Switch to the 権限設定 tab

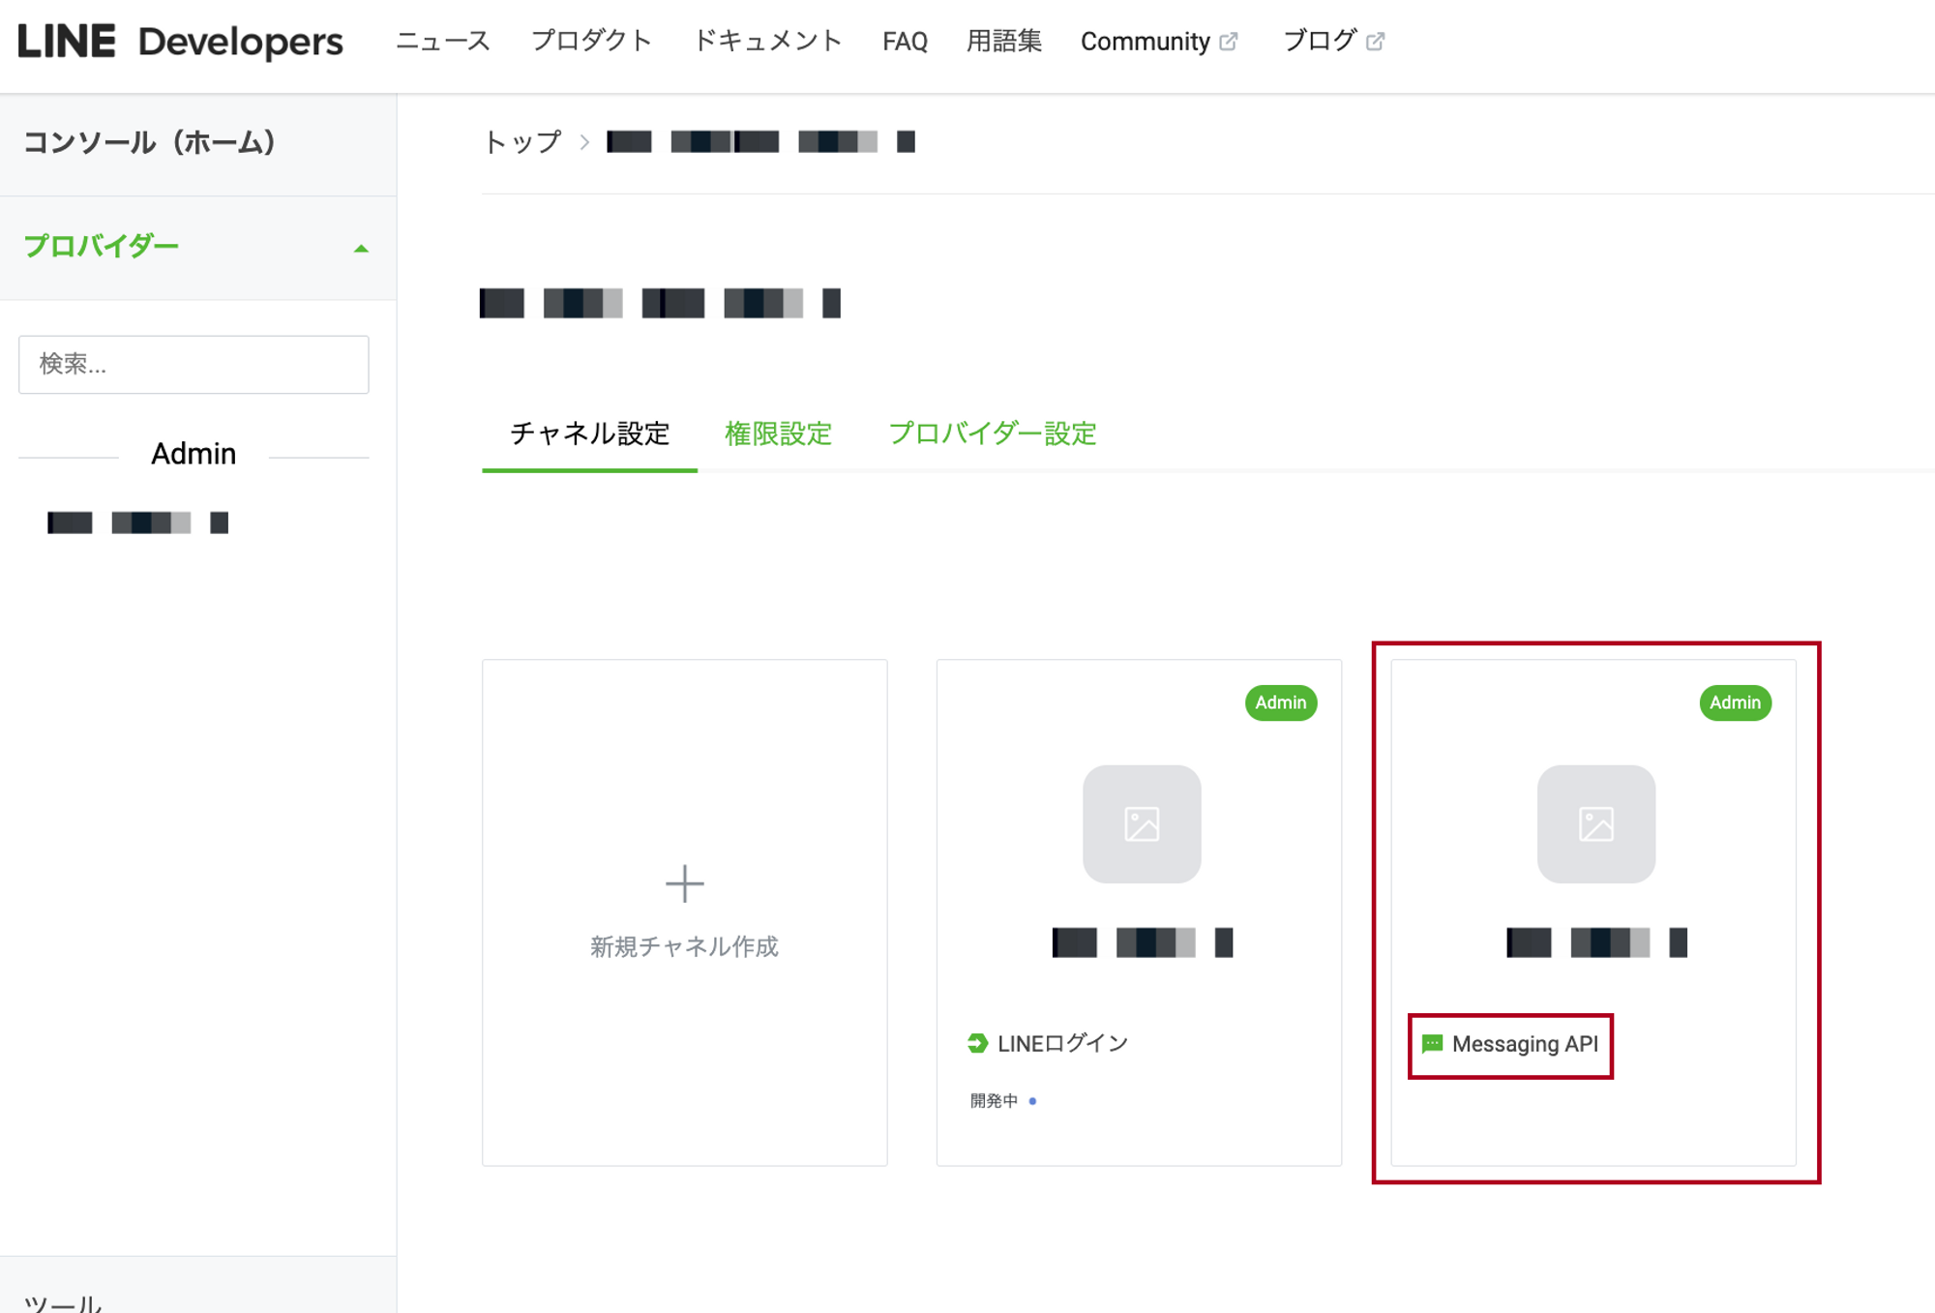(778, 433)
